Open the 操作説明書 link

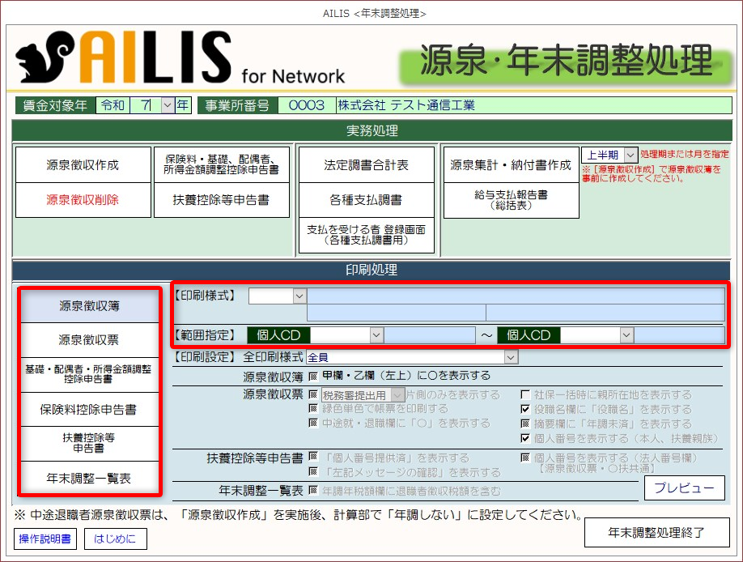pos(44,537)
